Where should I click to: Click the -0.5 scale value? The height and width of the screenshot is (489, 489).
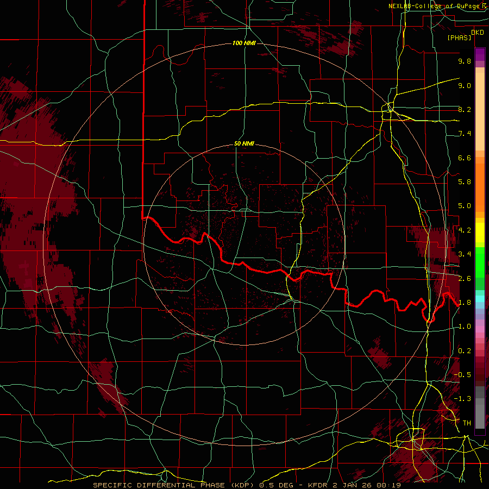(x=462, y=375)
